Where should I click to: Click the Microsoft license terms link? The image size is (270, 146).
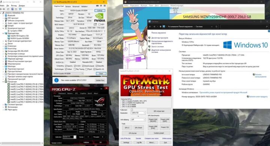[x=223, y=92]
